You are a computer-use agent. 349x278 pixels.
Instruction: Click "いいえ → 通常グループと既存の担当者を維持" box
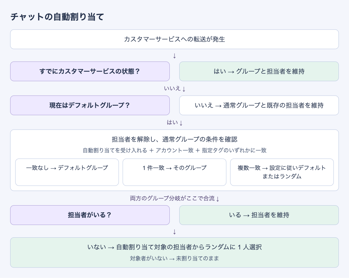(x=259, y=105)
